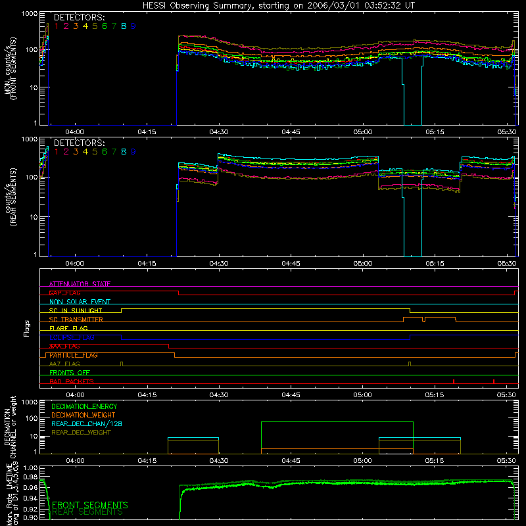The width and height of the screenshot is (526, 526).
Task: Click the SAA_FLAG label
Action: click(x=64, y=347)
